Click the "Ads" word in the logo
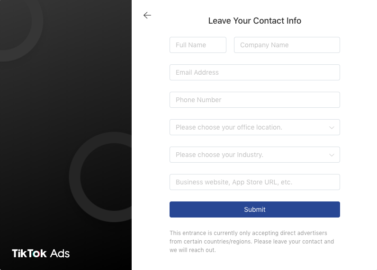Viewport: 377px width, 270px height. pos(60,253)
